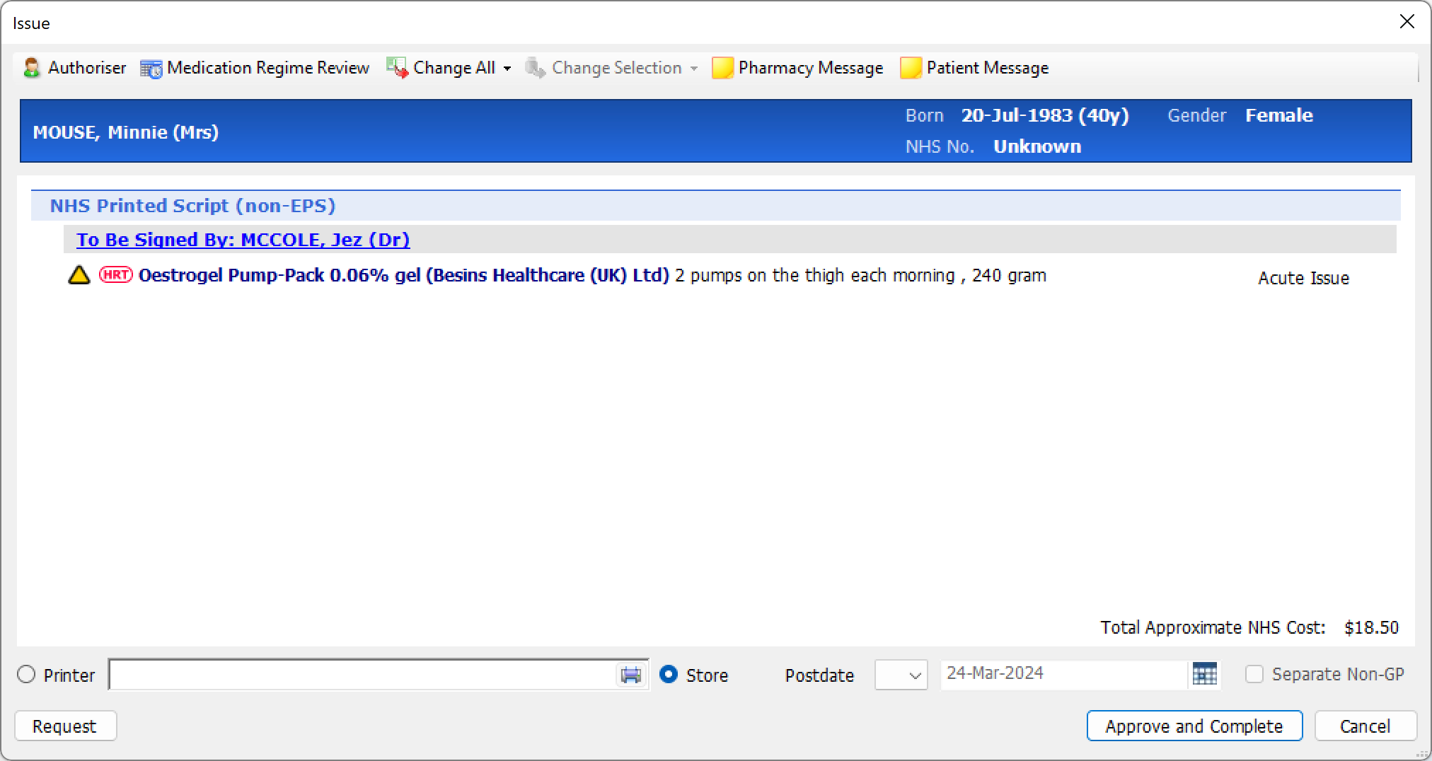Click the NHS No. Unknown value
Viewport: 1432px width, 761px height.
tap(1037, 146)
